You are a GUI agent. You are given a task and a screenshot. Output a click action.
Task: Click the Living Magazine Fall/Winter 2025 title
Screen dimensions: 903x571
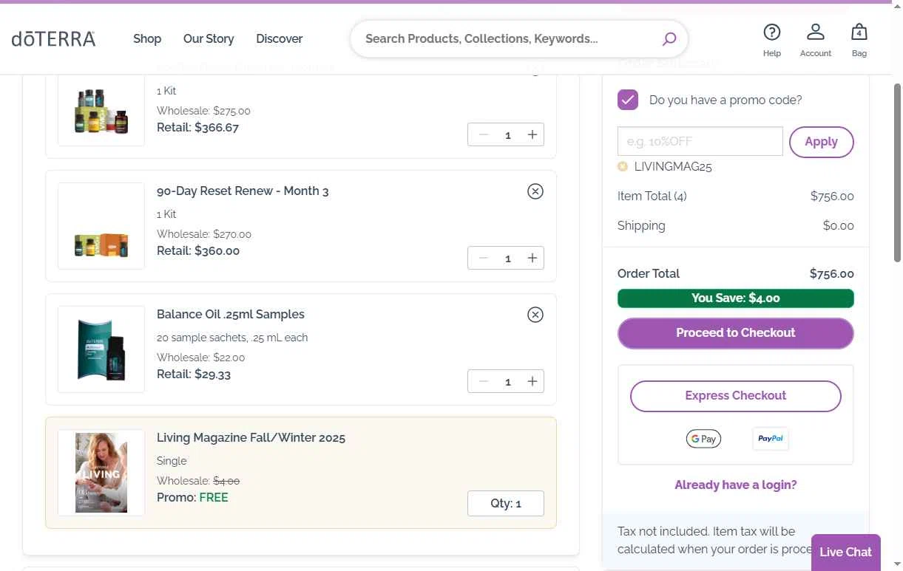tap(251, 438)
